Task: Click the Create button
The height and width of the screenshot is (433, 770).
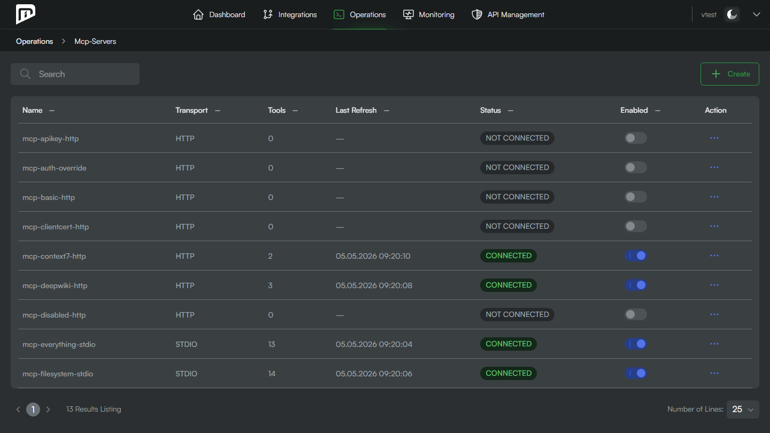Action: pos(730,74)
